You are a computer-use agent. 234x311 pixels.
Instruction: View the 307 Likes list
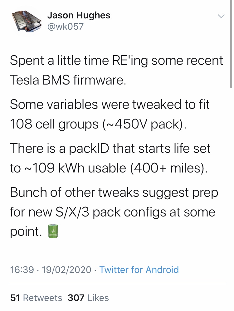tap(88, 298)
